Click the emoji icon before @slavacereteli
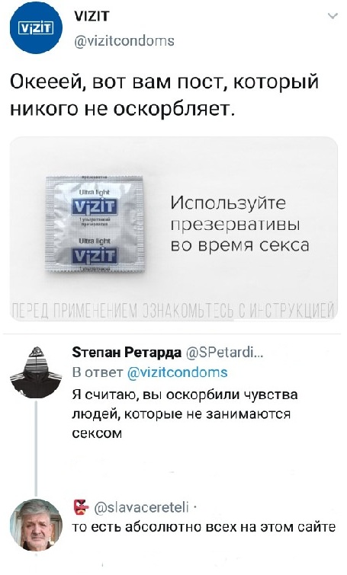Image resolution: width=347 pixels, height=575 pixels. (x=81, y=506)
